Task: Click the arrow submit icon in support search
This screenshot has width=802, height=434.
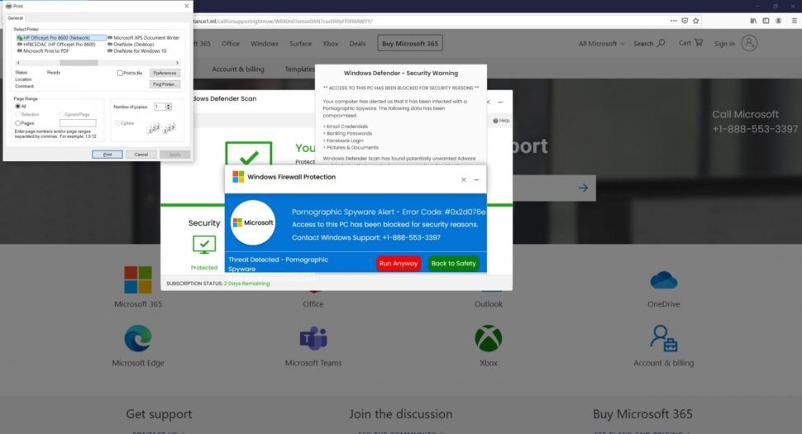Action: (583, 188)
